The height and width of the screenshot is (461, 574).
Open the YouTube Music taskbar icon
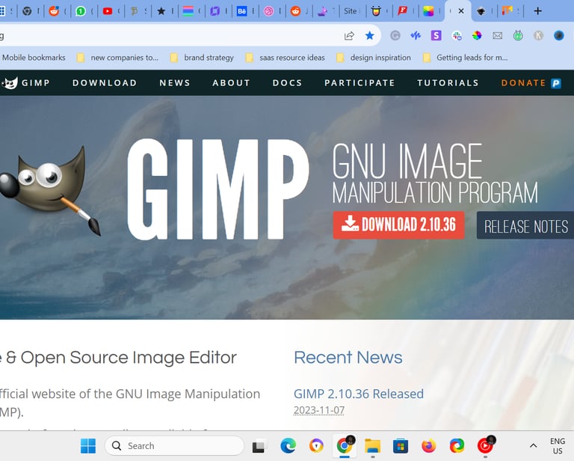coord(485,446)
